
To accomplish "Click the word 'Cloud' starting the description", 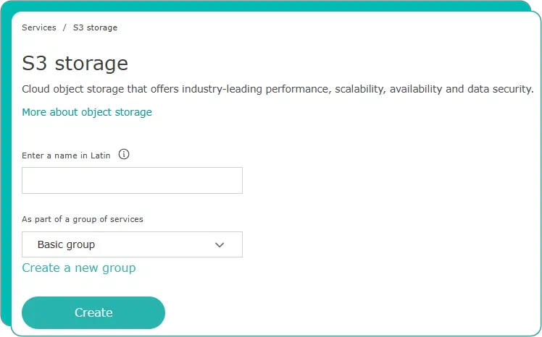I will tap(36, 89).
